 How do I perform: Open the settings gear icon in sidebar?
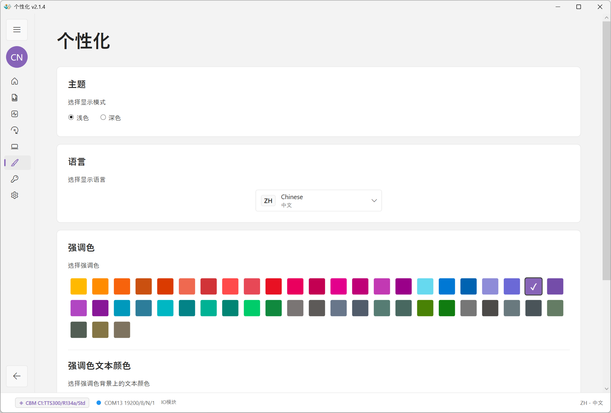click(x=15, y=195)
